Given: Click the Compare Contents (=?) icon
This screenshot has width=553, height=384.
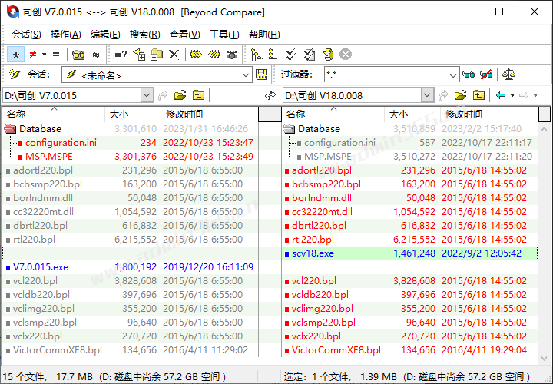Looking at the screenshot, I should pyautogui.click(x=121, y=55).
